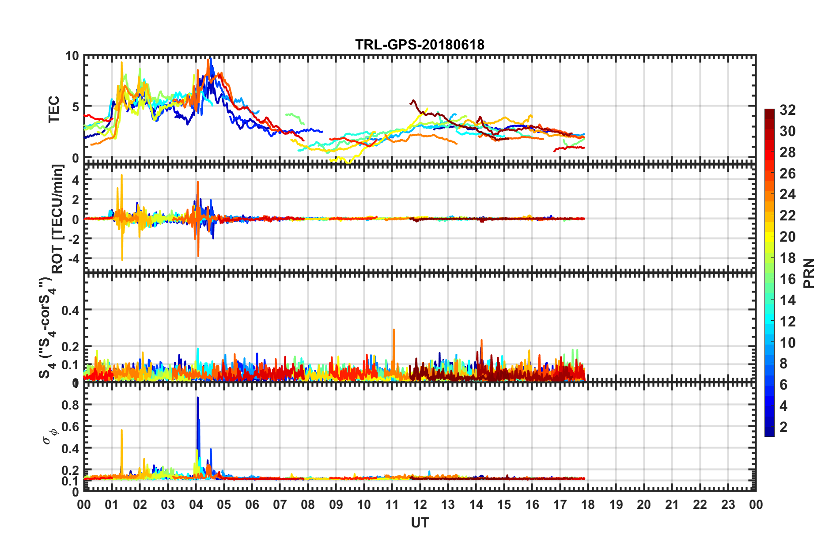Click ROT axis tick value -4
This screenshot has height=546, width=840.
73,258
